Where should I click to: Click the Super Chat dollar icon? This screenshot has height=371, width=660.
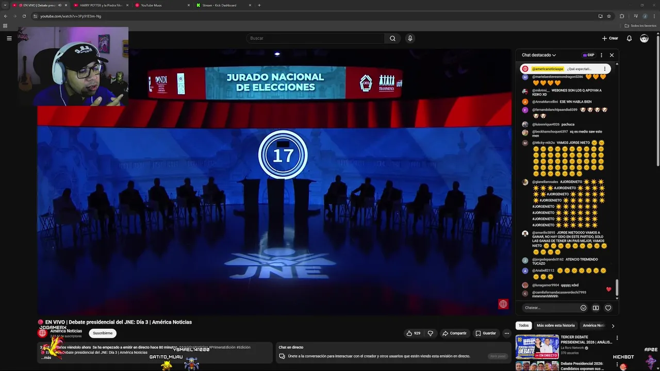596,308
